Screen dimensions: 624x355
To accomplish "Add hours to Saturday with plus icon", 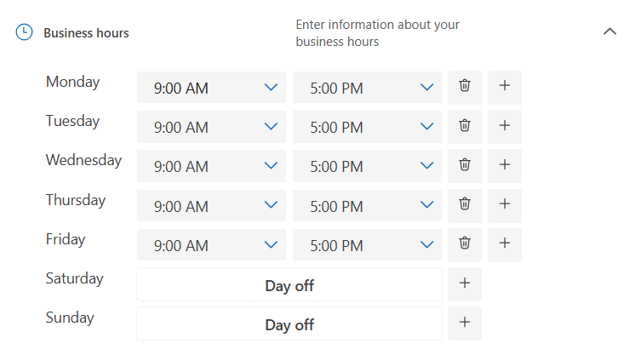I will [465, 284].
